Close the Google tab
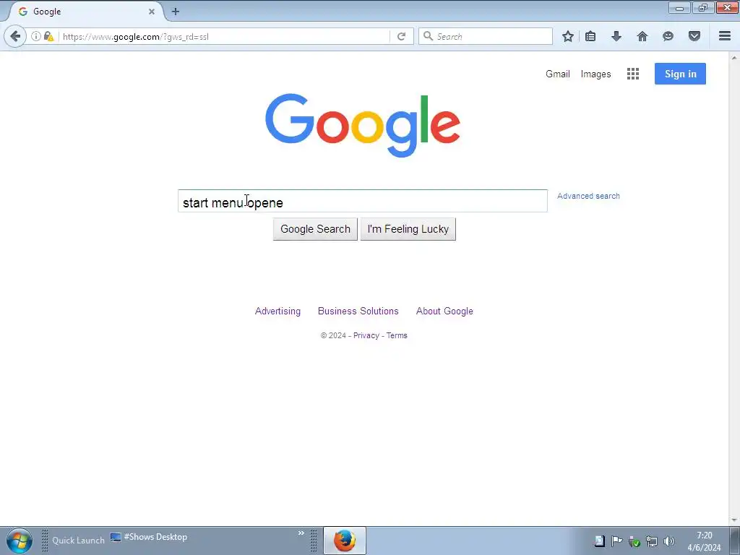740x555 pixels. (152, 12)
